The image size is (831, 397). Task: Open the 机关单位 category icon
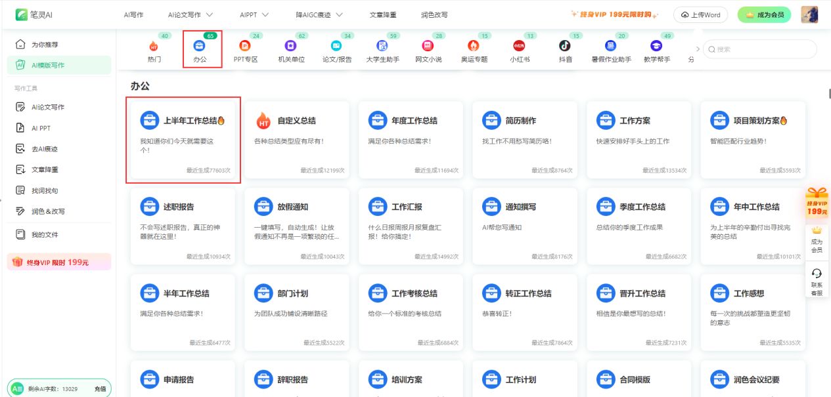click(x=291, y=46)
